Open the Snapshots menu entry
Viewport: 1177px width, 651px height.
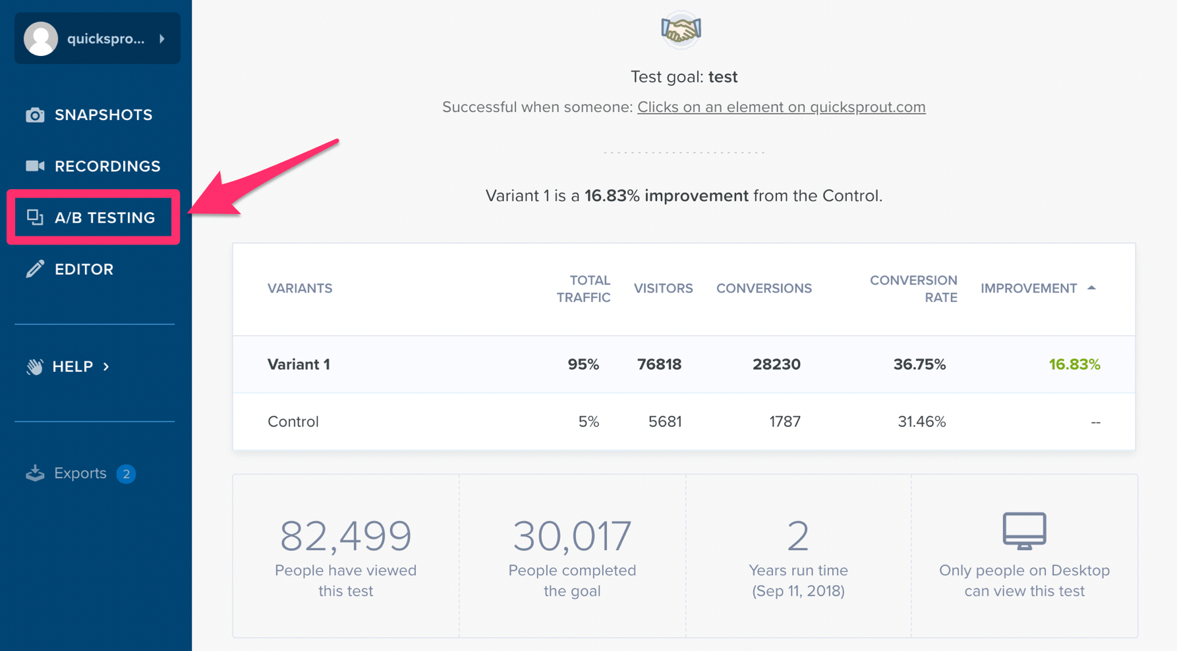click(103, 114)
